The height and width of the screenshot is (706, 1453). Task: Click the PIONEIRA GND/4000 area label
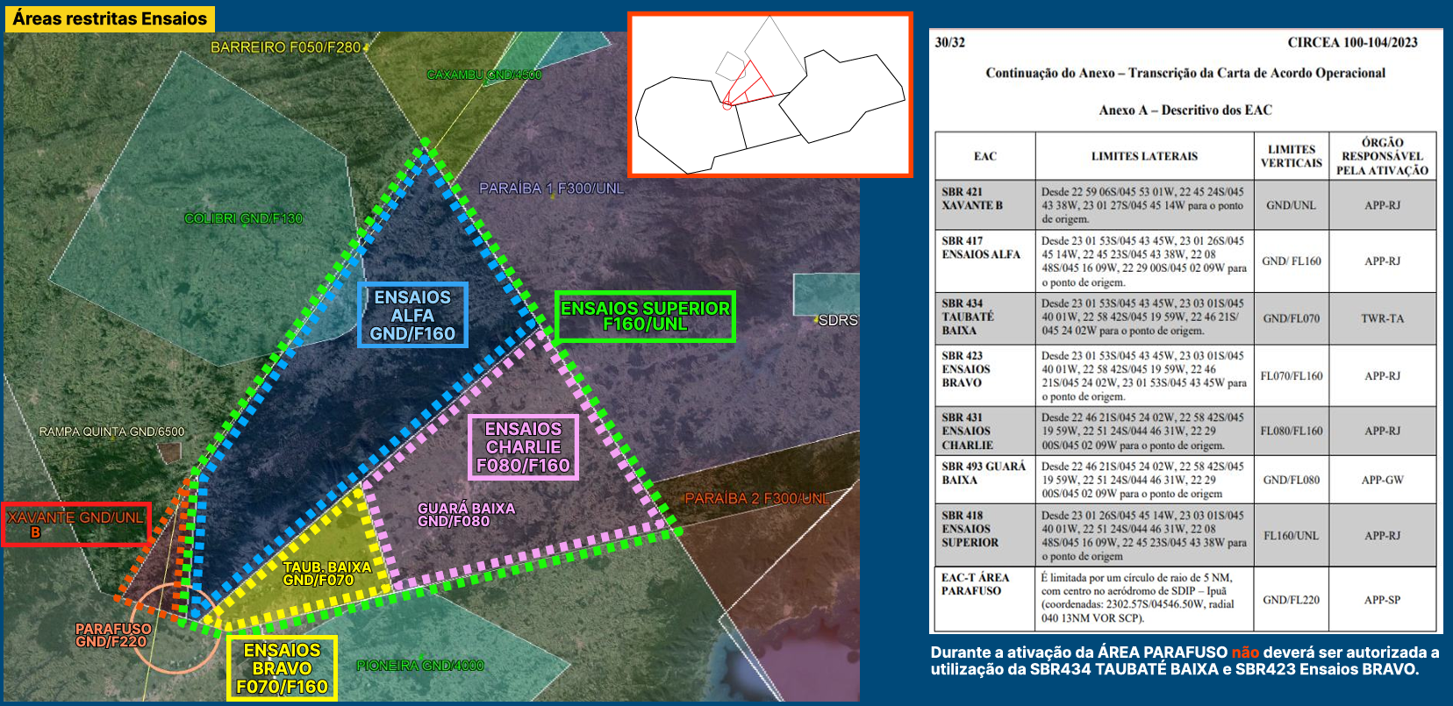click(419, 666)
